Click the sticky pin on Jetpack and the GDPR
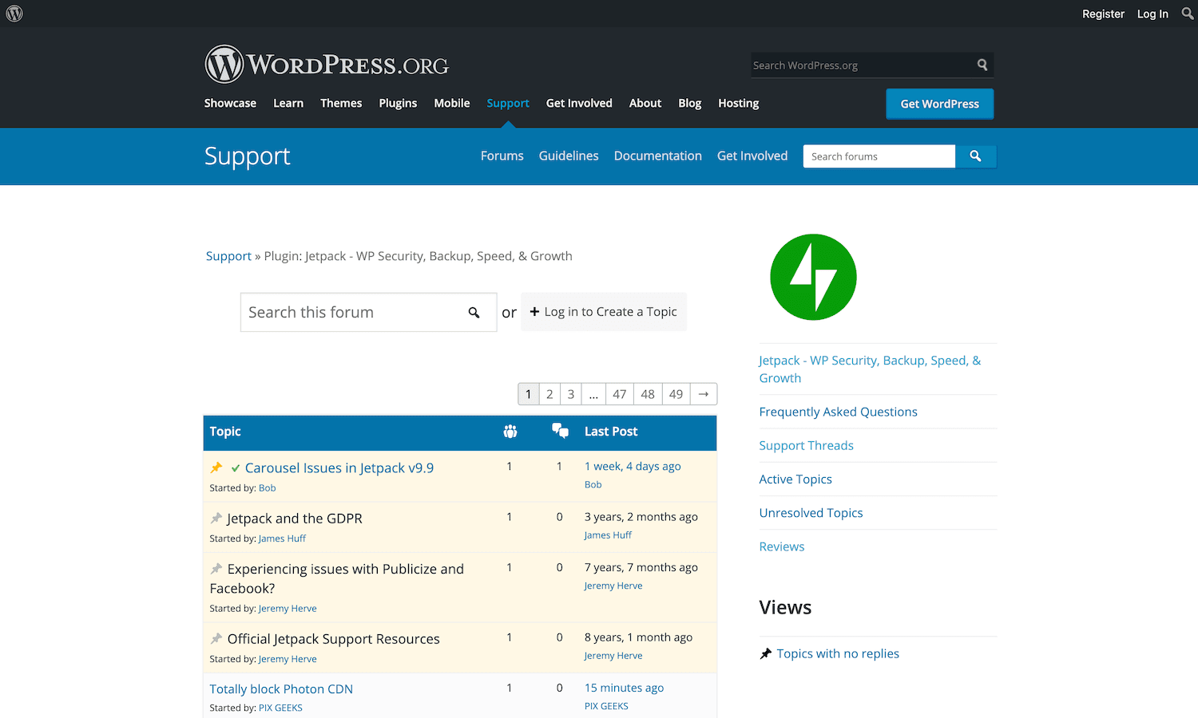 (x=216, y=517)
